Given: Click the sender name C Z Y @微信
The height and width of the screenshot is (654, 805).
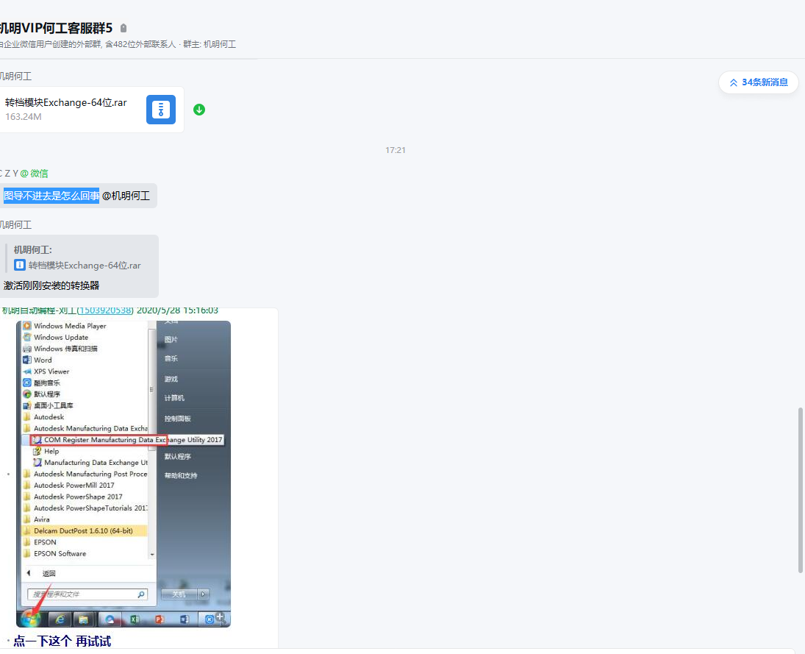Looking at the screenshot, I should (24, 173).
